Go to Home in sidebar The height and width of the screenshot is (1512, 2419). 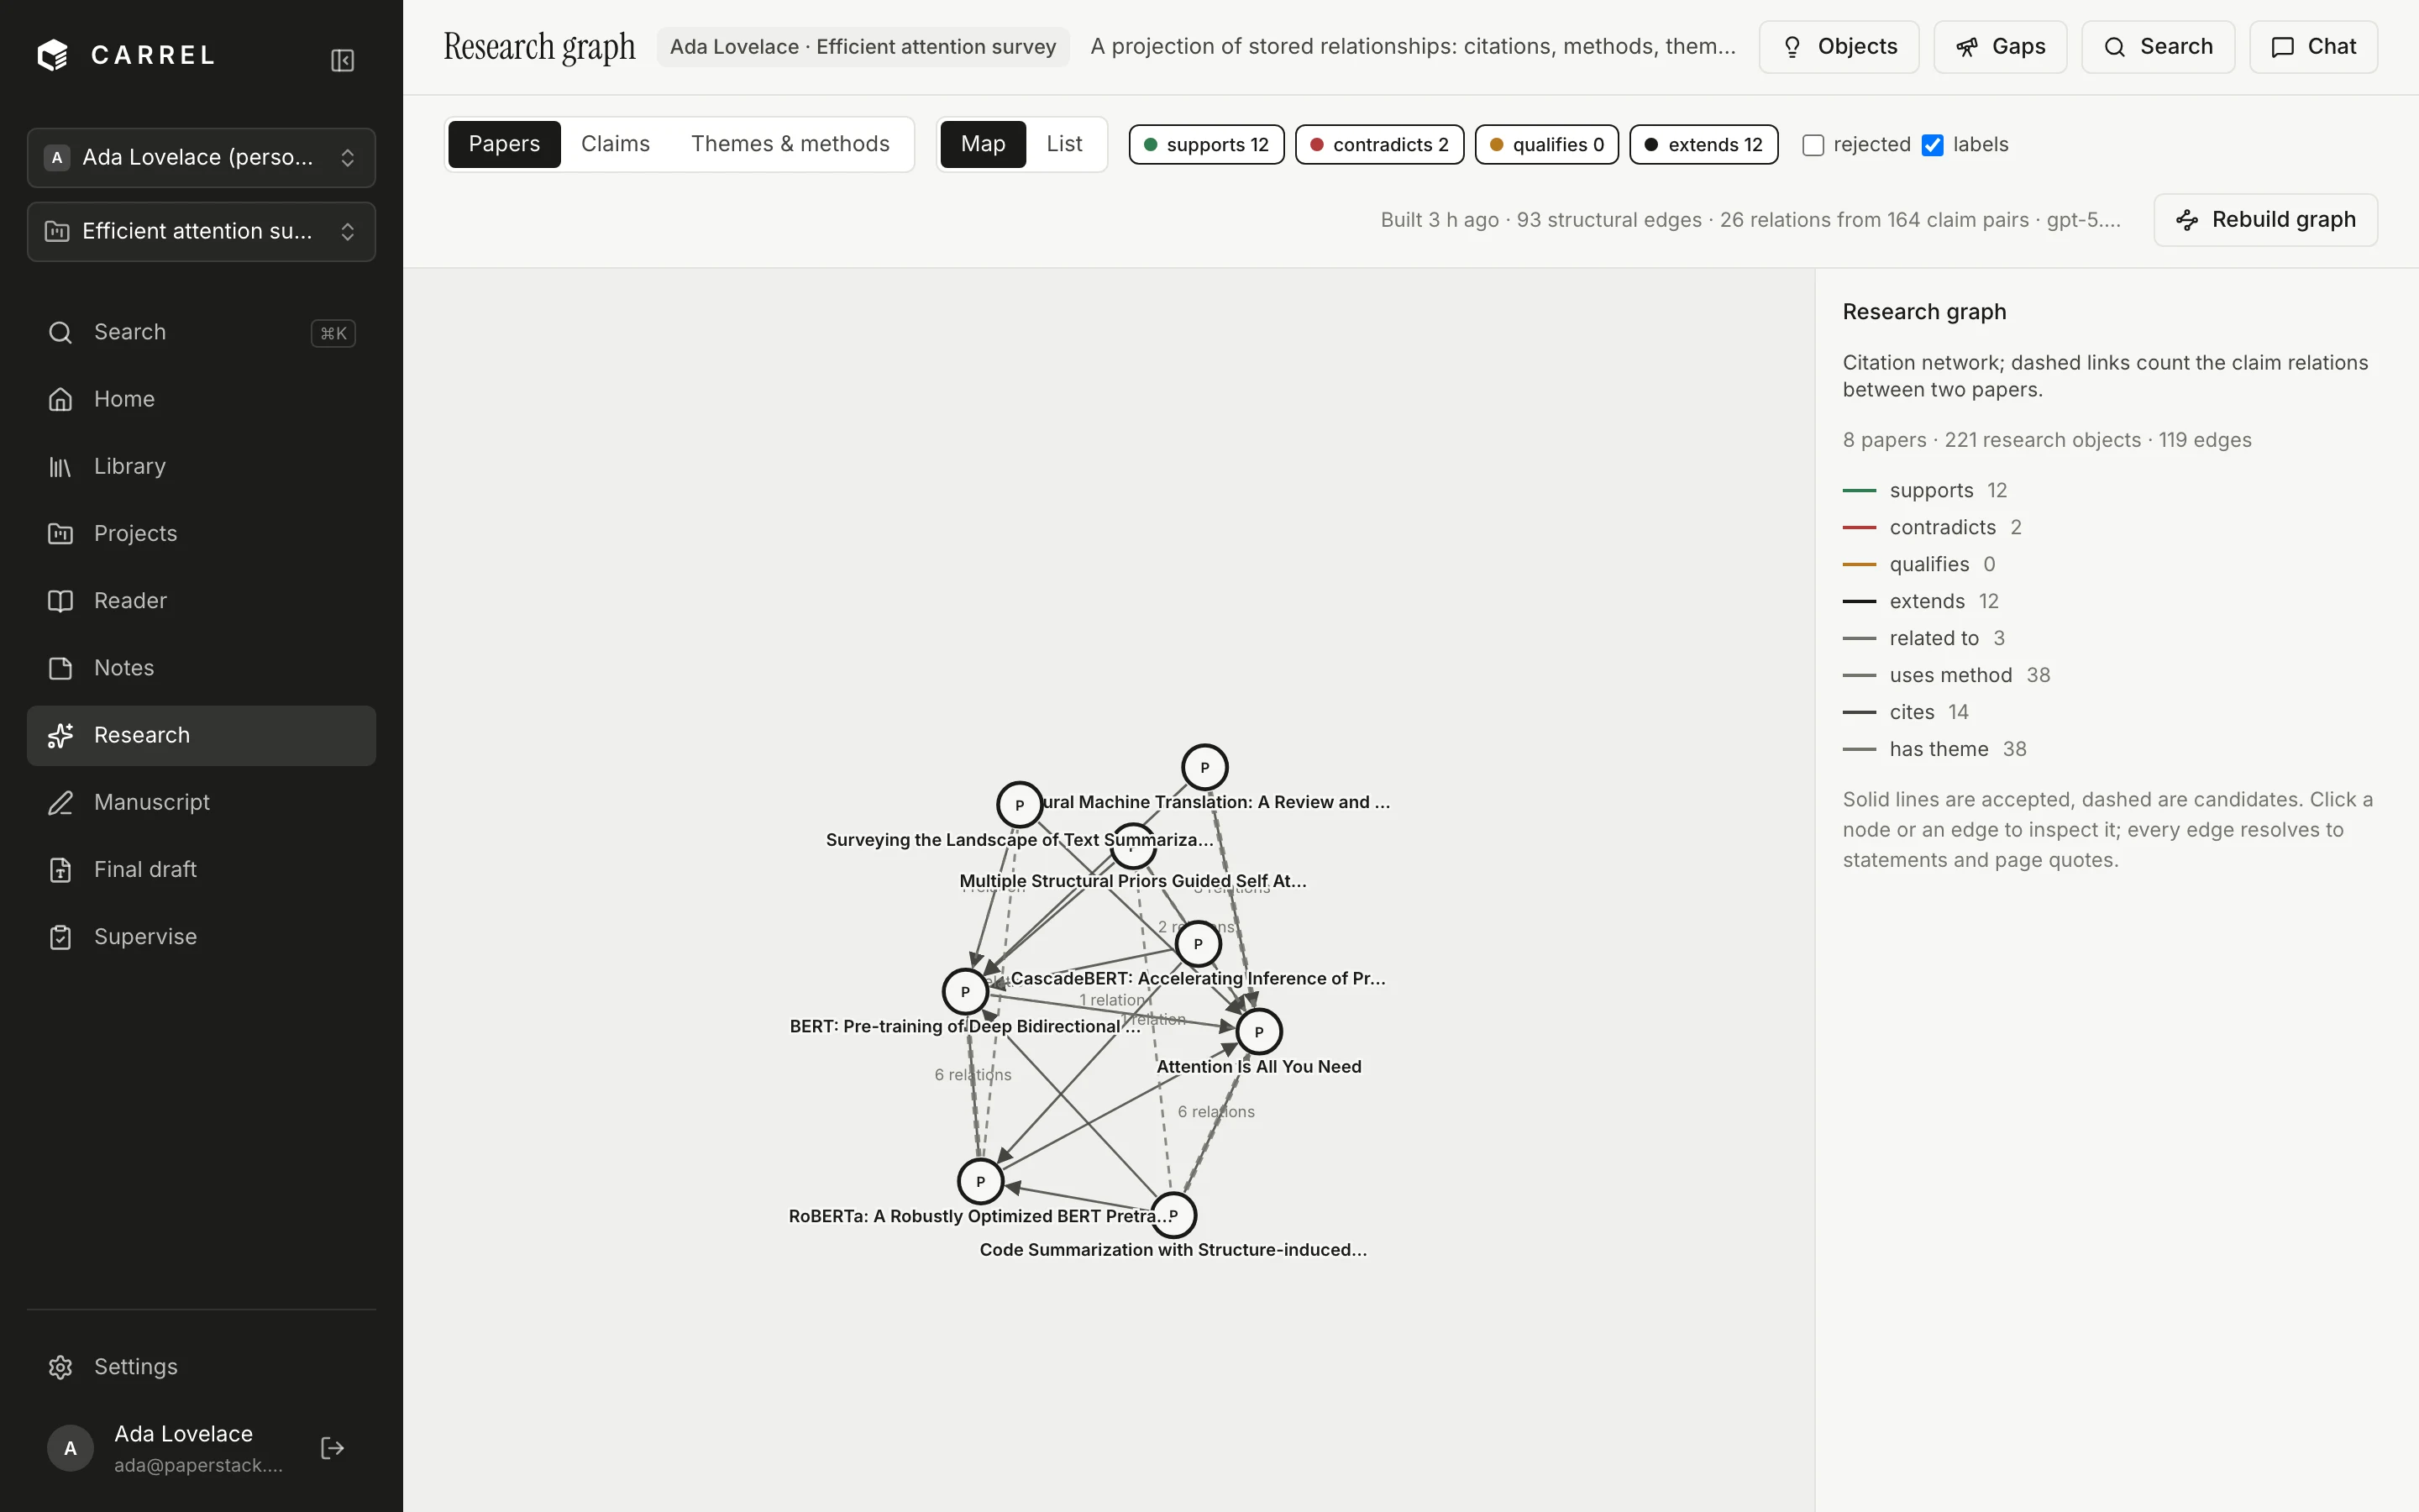(201, 399)
